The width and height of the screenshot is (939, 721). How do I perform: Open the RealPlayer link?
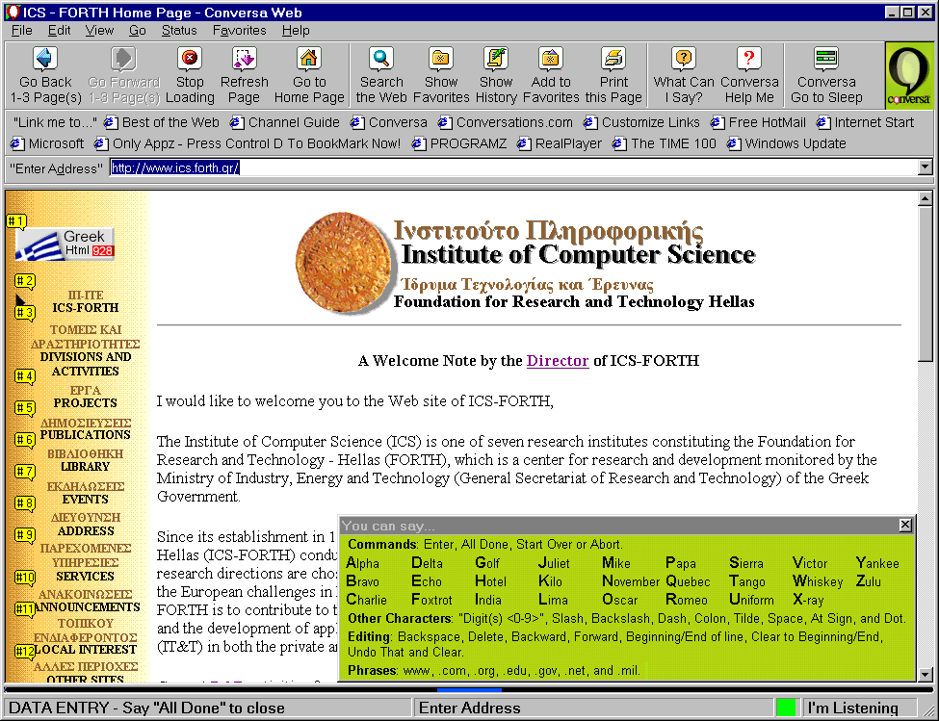click(560, 143)
